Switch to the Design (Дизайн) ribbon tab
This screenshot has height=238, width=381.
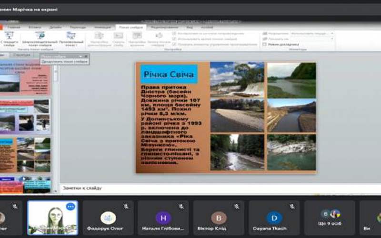point(55,27)
